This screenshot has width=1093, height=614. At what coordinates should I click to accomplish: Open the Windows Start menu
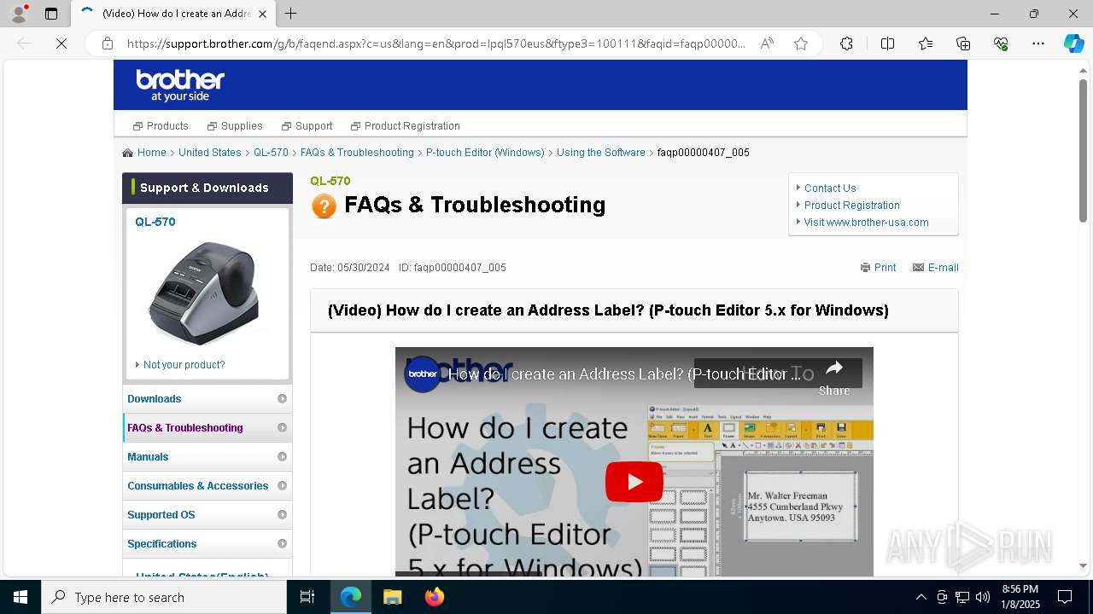pyautogui.click(x=20, y=597)
